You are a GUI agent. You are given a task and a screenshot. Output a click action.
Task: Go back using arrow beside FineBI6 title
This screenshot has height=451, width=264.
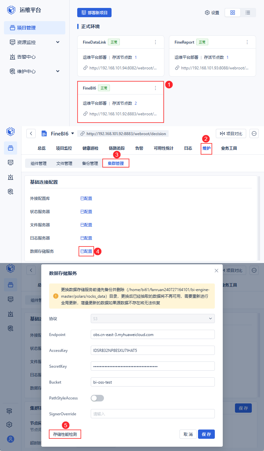(x=31, y=133)
